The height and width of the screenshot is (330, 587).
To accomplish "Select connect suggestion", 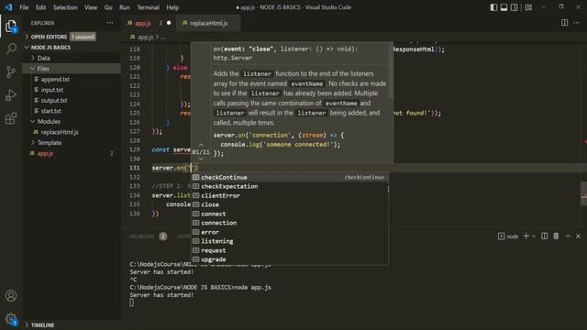I will (290, 214).
